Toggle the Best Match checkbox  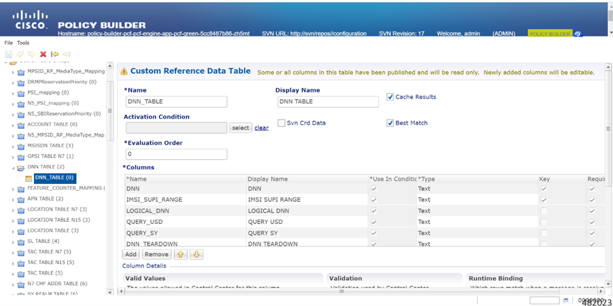tap(390, 123)
